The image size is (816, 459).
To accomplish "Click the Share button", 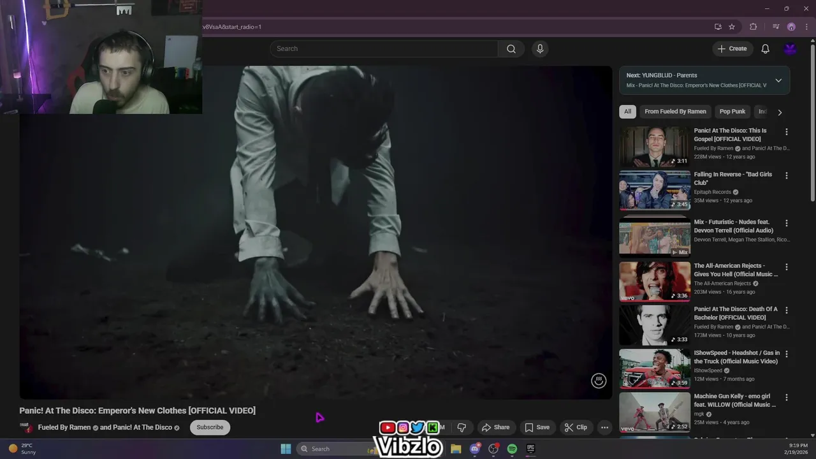I will point(495,427).
